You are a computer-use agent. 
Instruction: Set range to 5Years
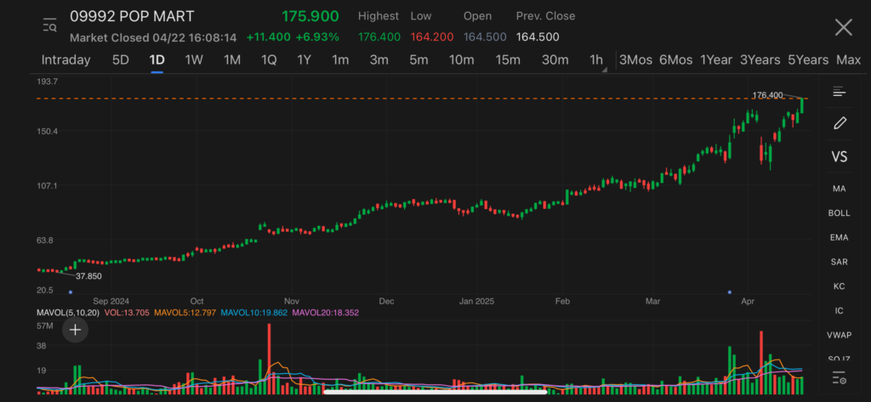coord(808,60)
